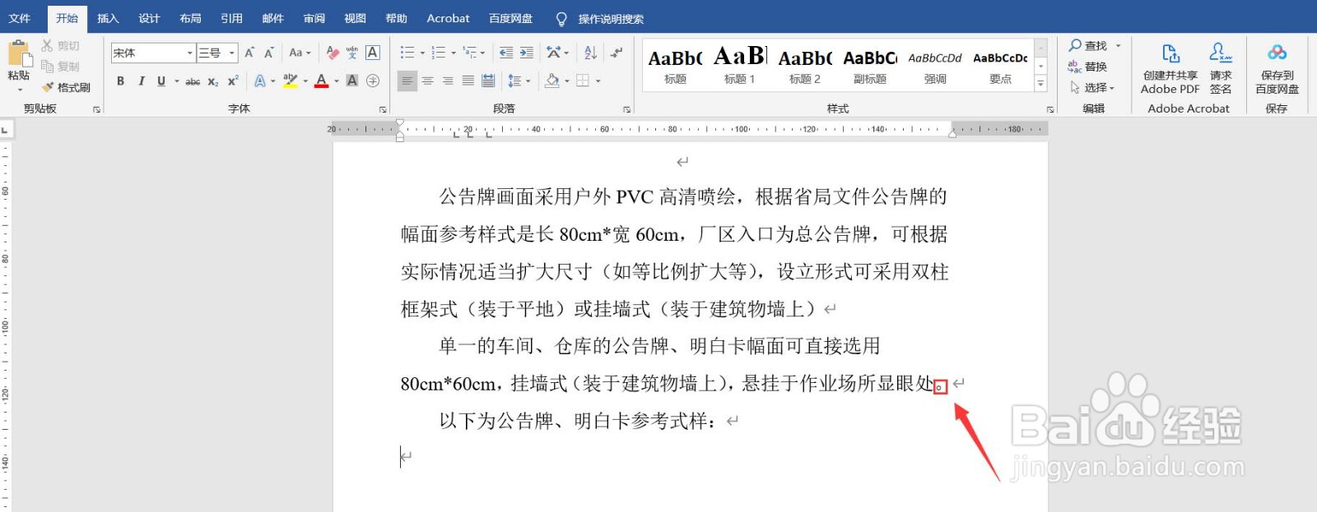Open the bullet list dropdown arrow
Image resolution: width=1317 pixels, height=512 pixels.
[422, 53]
